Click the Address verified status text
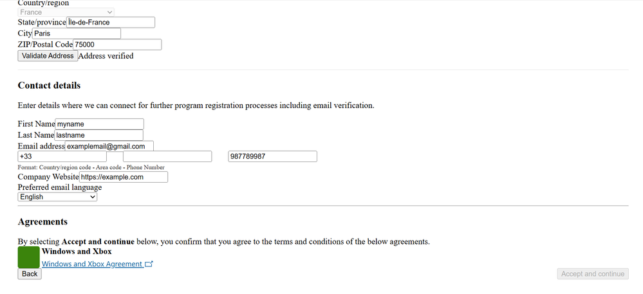 click(x=106, y=56)
